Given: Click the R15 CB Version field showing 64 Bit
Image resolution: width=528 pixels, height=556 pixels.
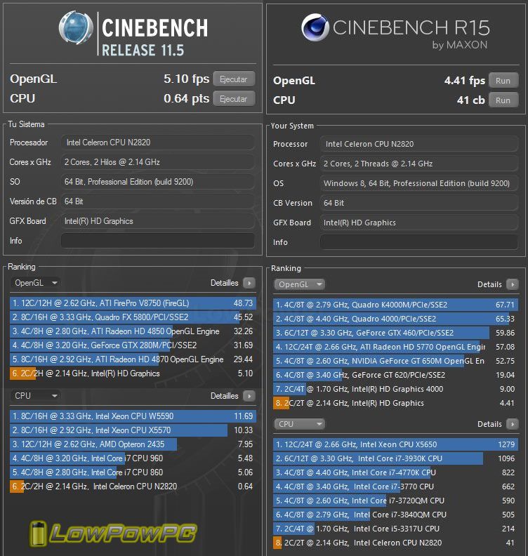Looking at the screenshot, I should (419, 203).
